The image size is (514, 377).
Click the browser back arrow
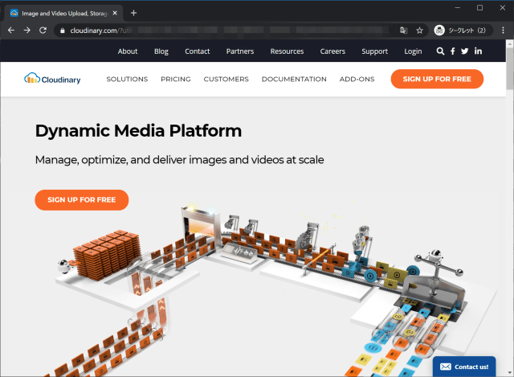coord(11,31)
